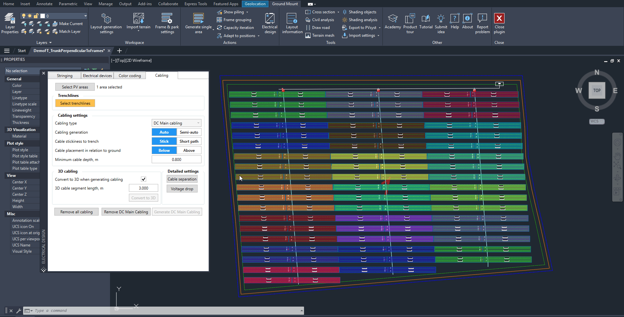Open the Cabling type dropdown

point(176,123)
